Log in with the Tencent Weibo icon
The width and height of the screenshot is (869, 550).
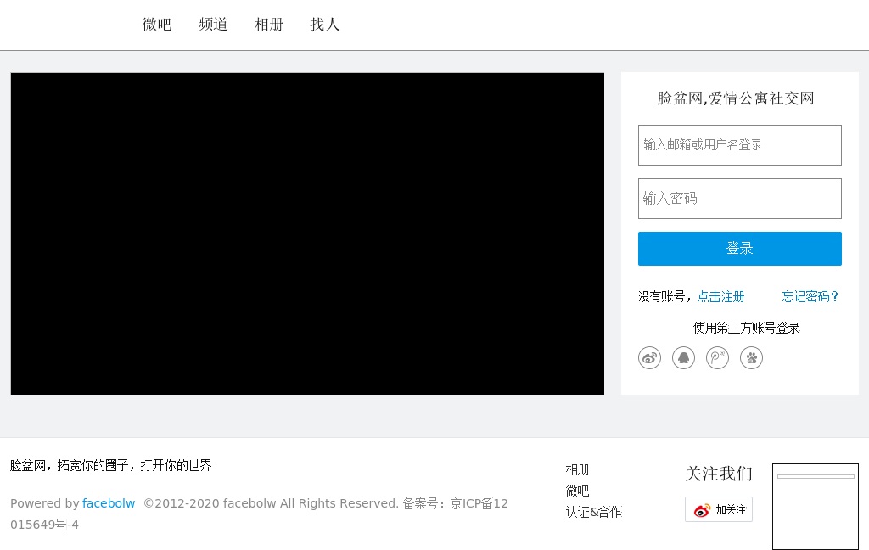(x=717, y=358)
